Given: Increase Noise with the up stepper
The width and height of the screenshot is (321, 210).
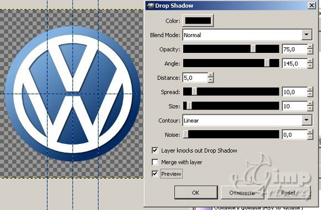Looking at the screenshot, I should 310,132.
